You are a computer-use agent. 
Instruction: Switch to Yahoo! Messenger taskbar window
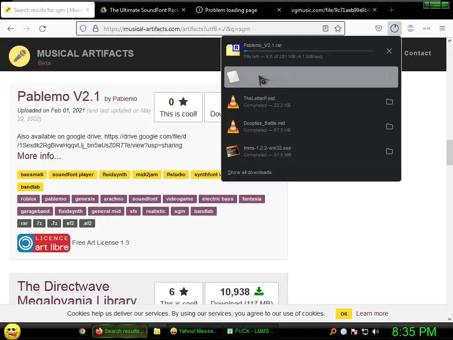(x=194, y=331)
